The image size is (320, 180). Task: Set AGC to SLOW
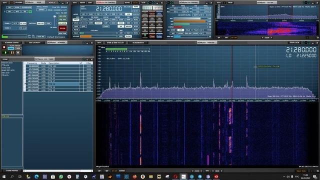coord(128,36)
